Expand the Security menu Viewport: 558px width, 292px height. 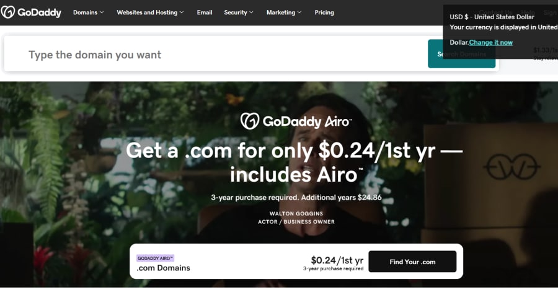(239, 12)
